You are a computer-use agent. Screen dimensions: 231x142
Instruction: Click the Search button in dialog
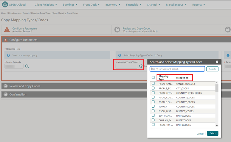[x=212, y=69]
